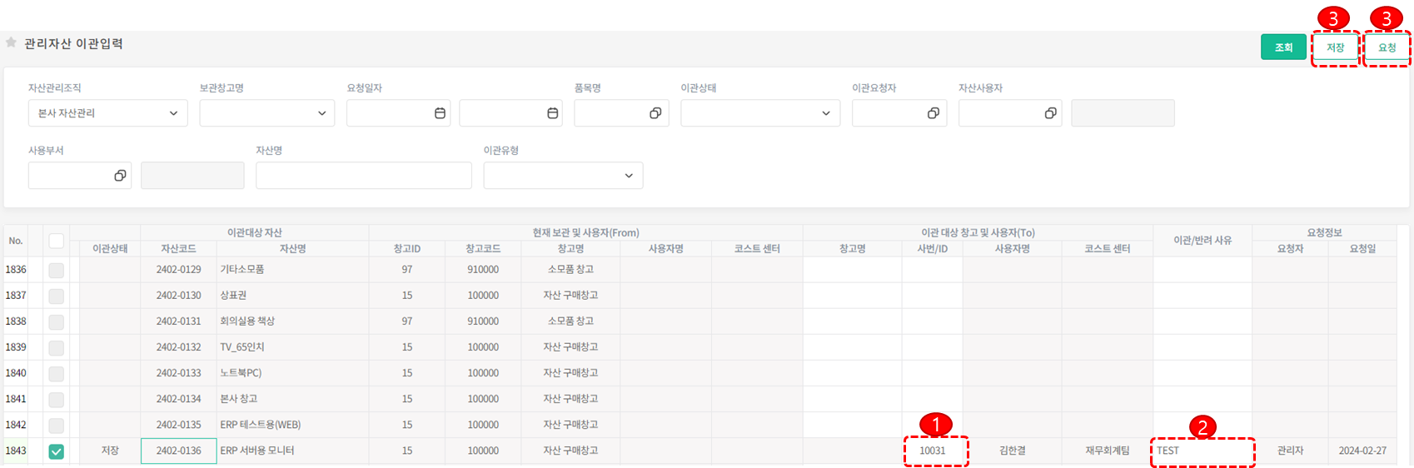Open calendar picker for request end date
This screenshot has width=1414, height=468.
552,113
